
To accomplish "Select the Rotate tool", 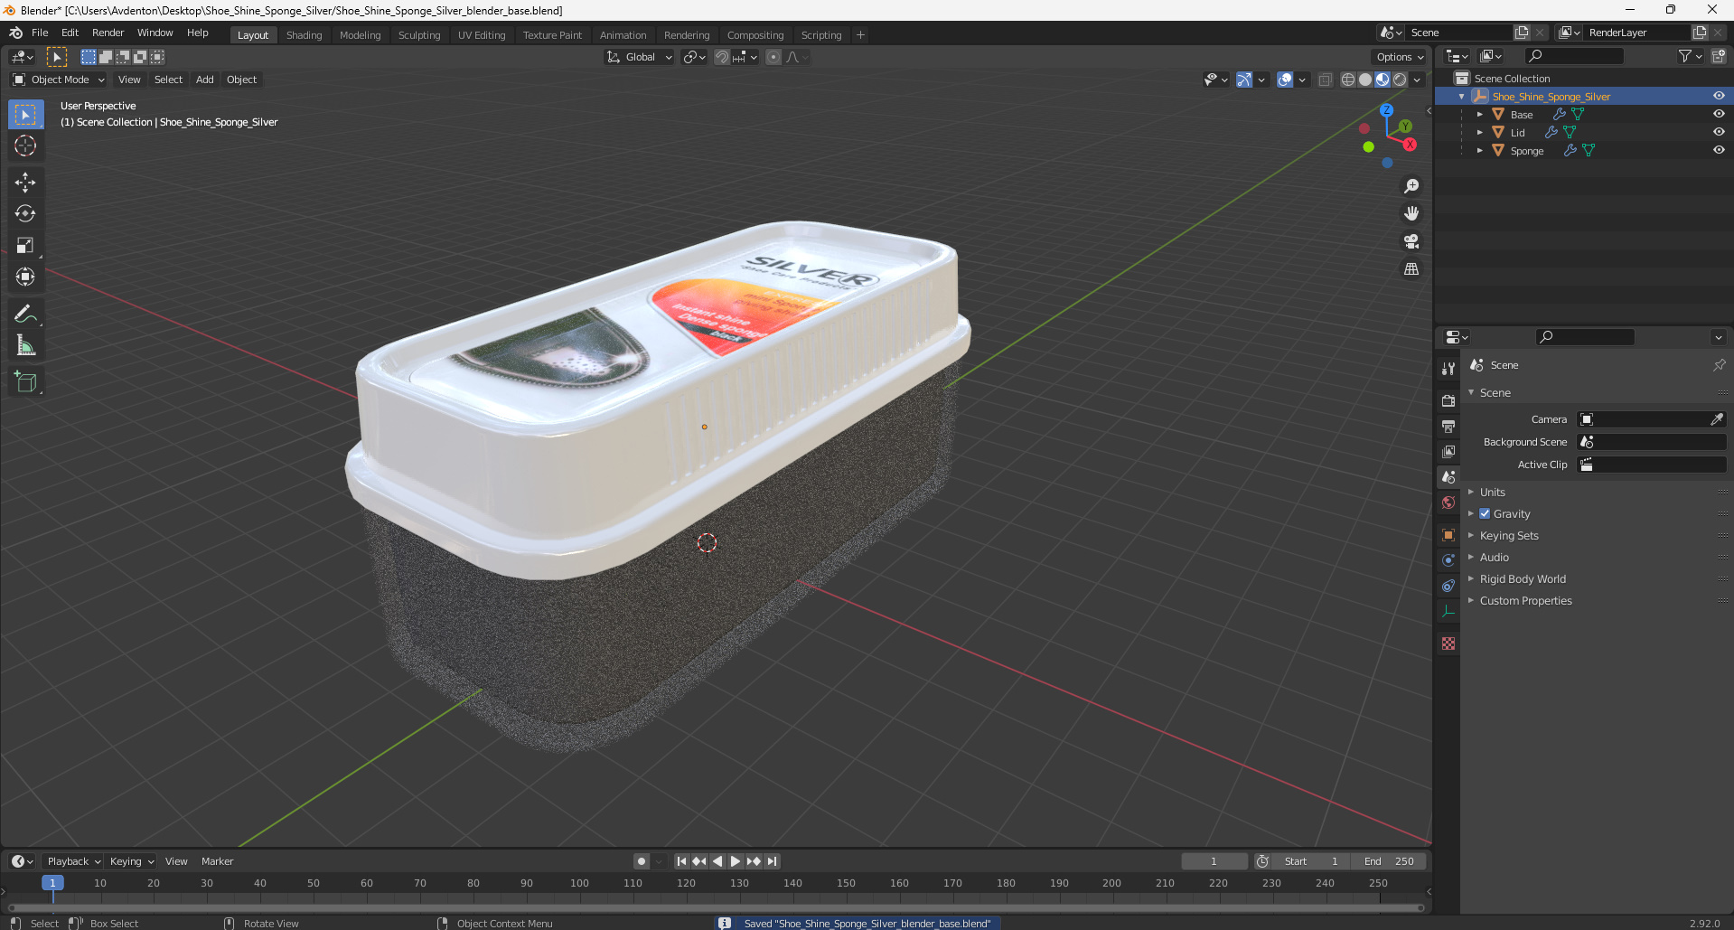I will point(25,214).
